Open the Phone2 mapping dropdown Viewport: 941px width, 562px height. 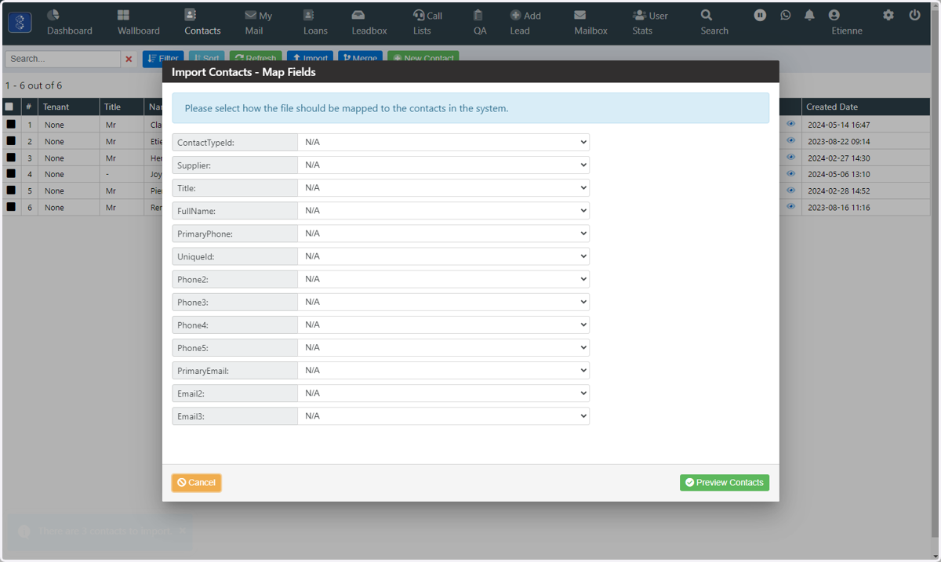pos(443,278)
